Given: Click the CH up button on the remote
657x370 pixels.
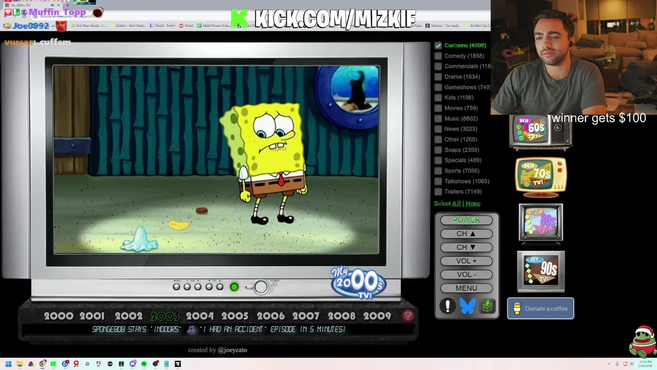Looking at the screenshot, I should [x=466, y=234].
